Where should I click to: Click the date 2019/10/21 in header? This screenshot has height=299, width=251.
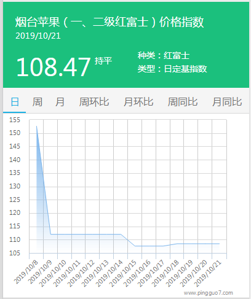38,36
